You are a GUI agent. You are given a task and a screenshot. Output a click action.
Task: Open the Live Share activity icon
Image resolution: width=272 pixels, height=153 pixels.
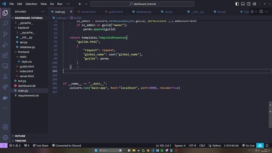5,87
